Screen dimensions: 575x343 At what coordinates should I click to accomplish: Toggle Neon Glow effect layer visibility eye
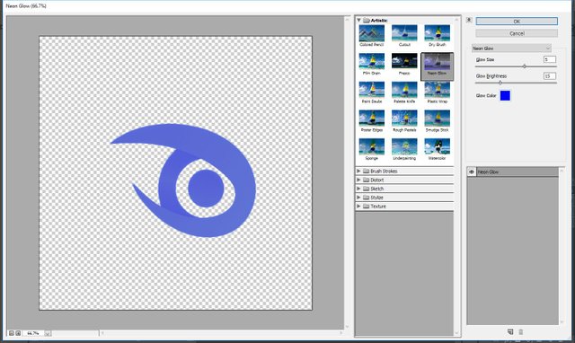coord(472,171)
